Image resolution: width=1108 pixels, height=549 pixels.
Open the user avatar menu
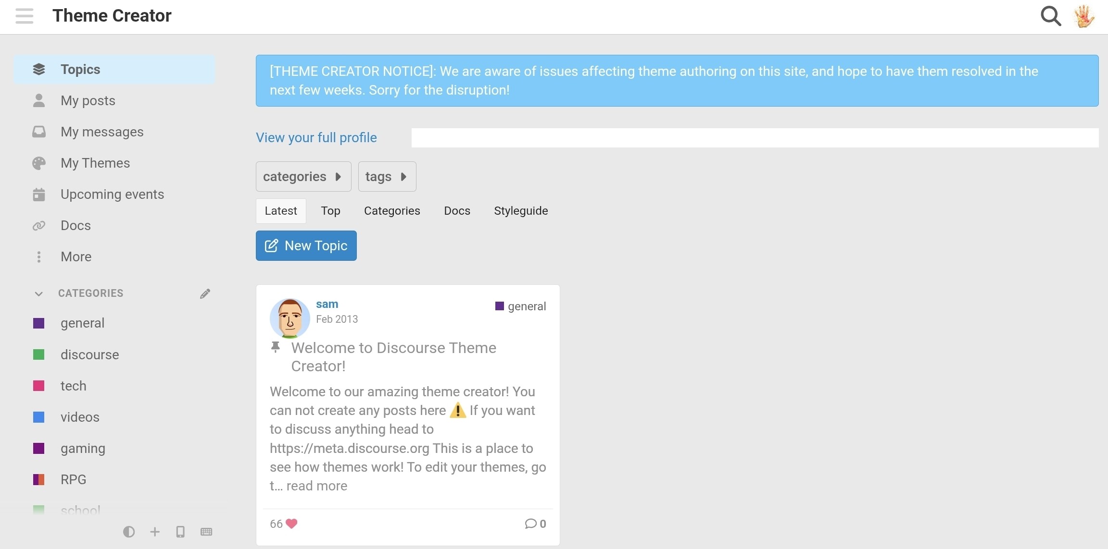[1084, 16]
